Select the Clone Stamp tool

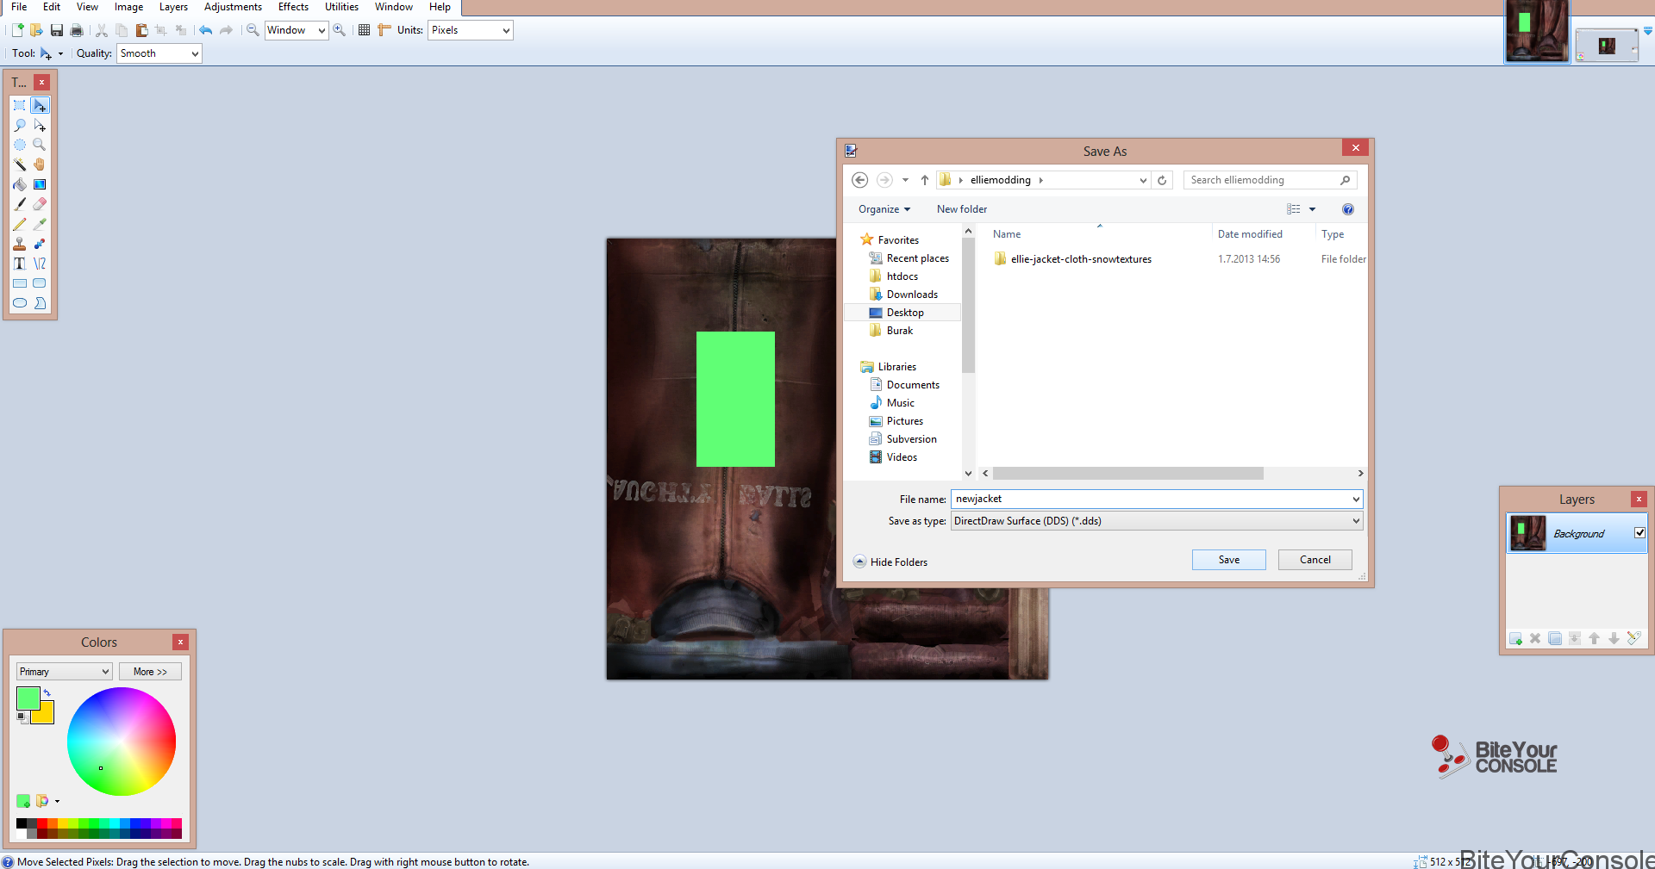(20, 244)
